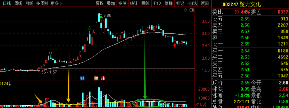Switch to the 日线 daily chart tab

7,3
